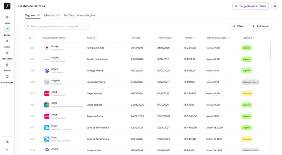282x155 pixels.
Task: Switch to the Clientes tab
Action: tap(52, 15)
